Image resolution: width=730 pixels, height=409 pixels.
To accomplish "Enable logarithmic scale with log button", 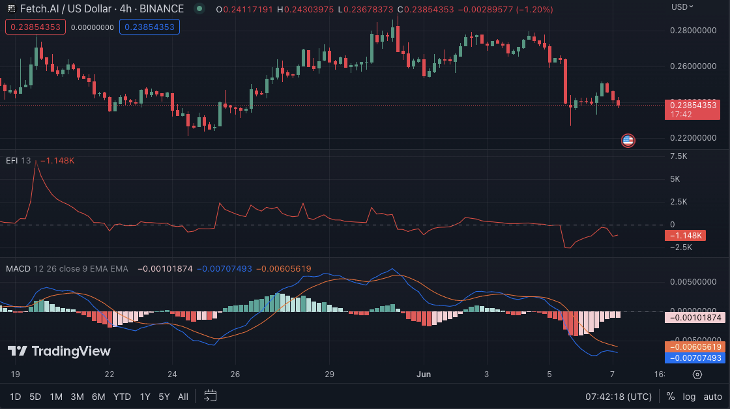I will point(688,396).
